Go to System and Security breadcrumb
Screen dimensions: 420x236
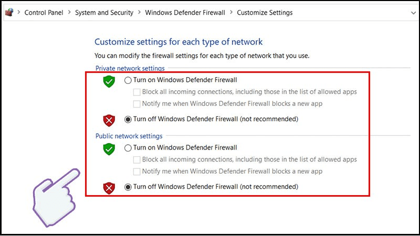(104, 12)
